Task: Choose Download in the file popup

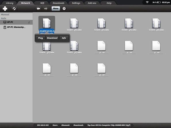Action: tap(52, 38)
